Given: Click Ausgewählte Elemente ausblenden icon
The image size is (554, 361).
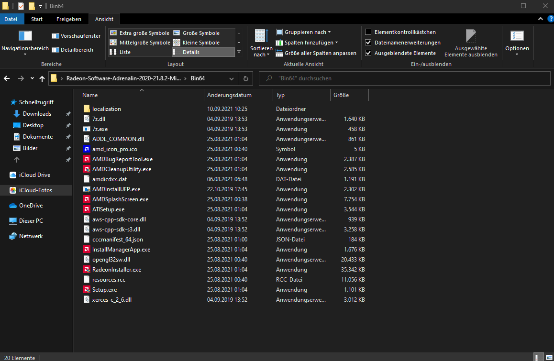Looking at the screenshot, I should [471, 36].
